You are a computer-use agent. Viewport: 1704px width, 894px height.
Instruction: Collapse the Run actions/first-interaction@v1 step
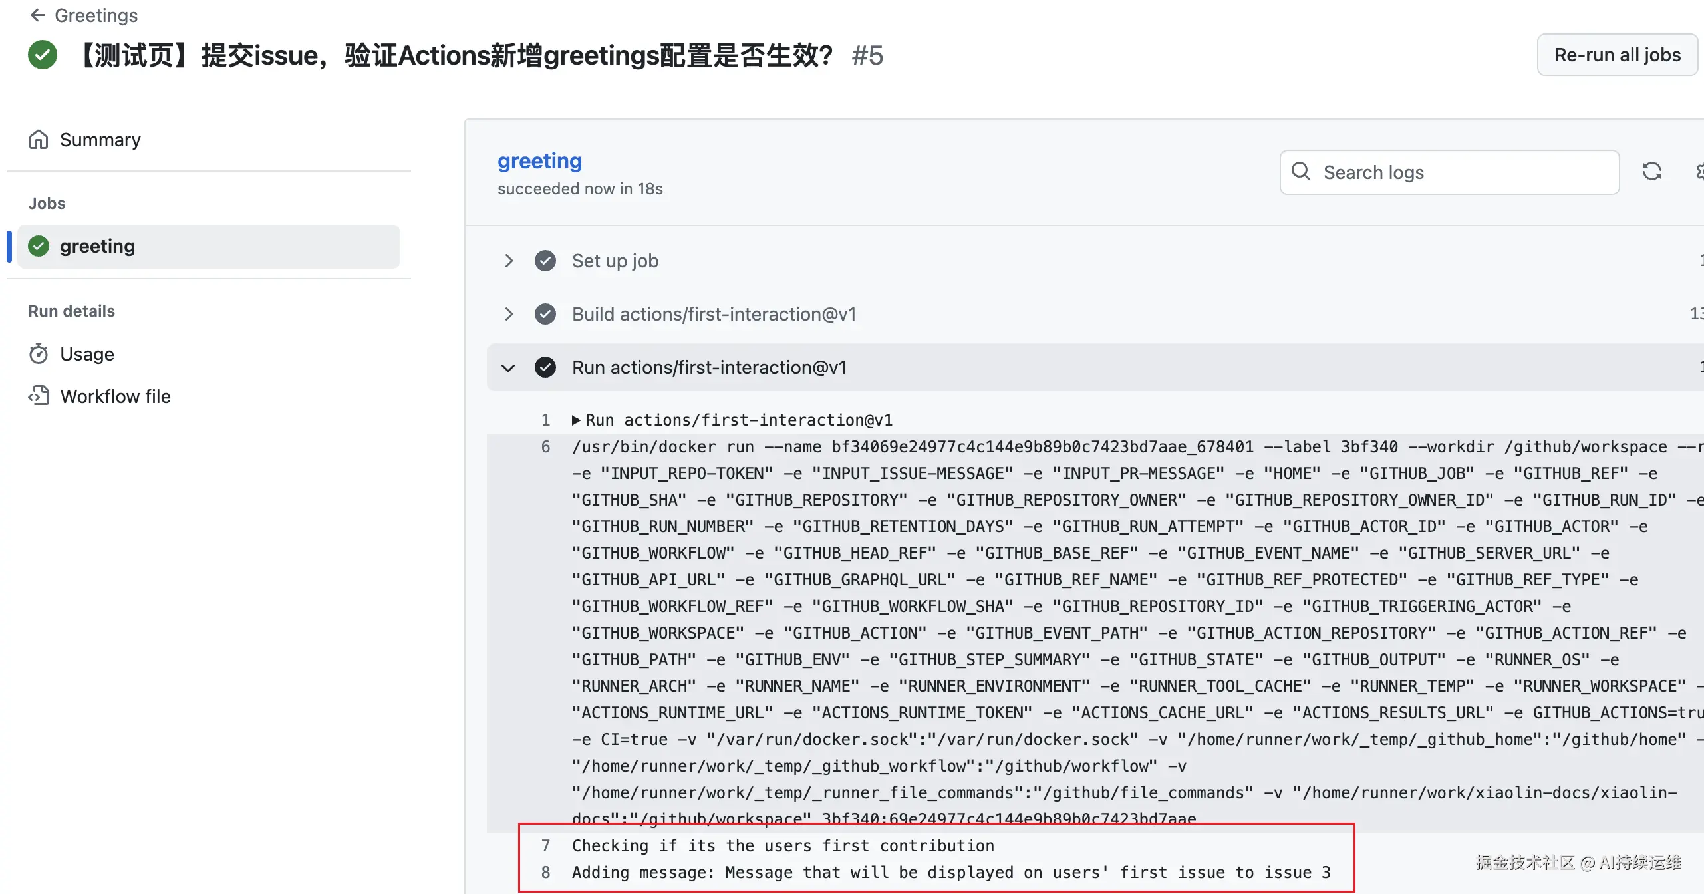point(509,367)
